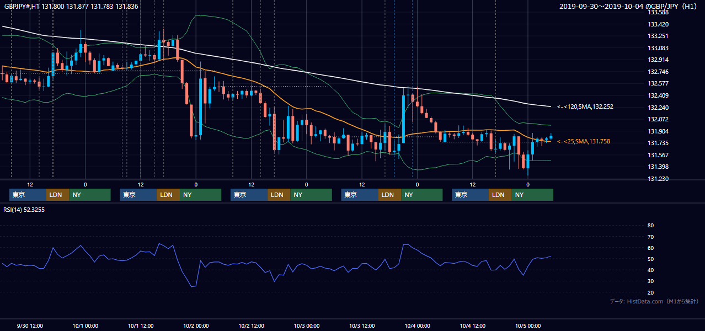
Task: Select the 132.746 price axis label
Action: click(x=658, y=72)
